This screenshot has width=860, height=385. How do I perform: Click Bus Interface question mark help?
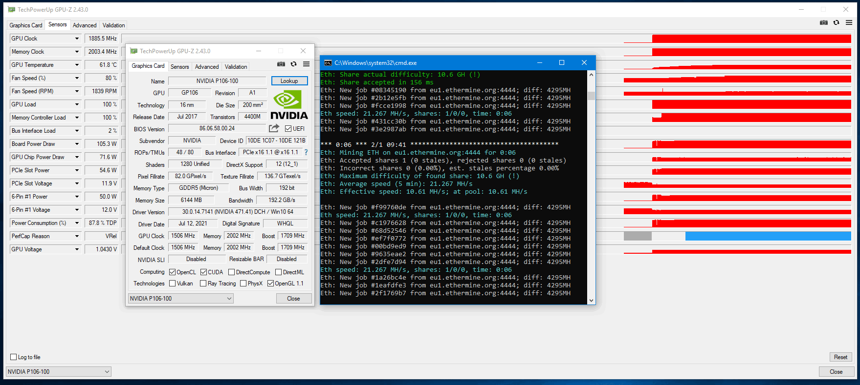(x=306, y=152)
